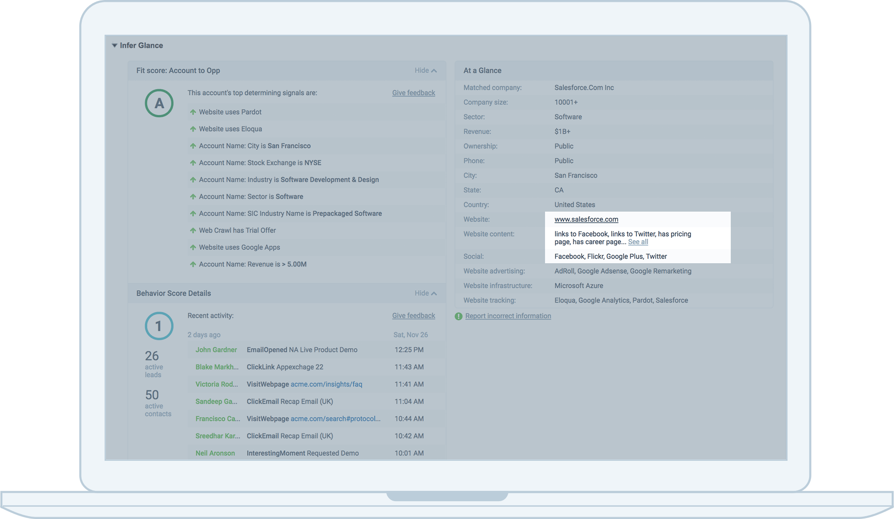Open acme.com/insights/faq page link
The width and height of the screenshot is (894, 519).
(x=326, y=384)
